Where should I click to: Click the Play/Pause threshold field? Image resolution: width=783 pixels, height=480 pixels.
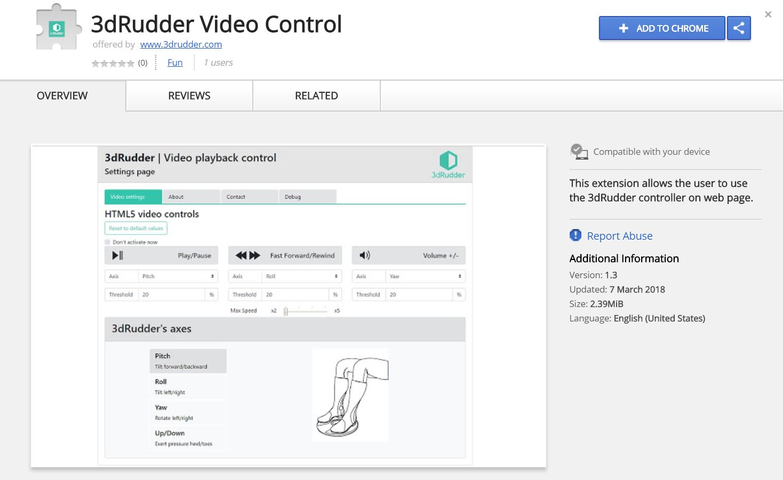pyautogui.click(x=172, y=294)
